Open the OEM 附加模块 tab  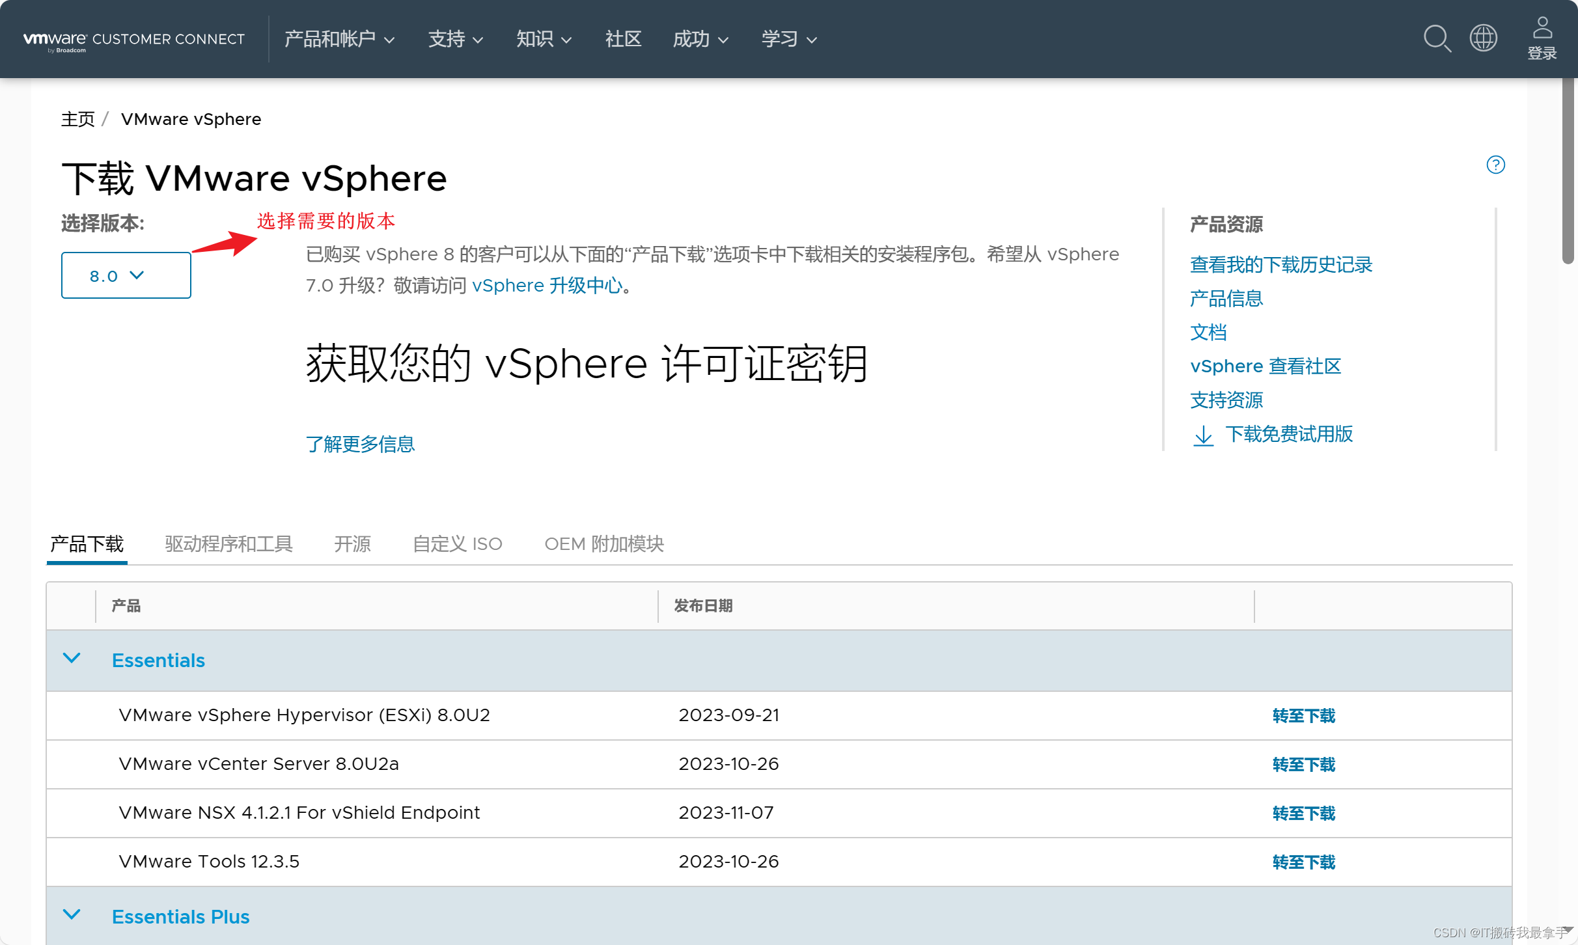(603, 543)
